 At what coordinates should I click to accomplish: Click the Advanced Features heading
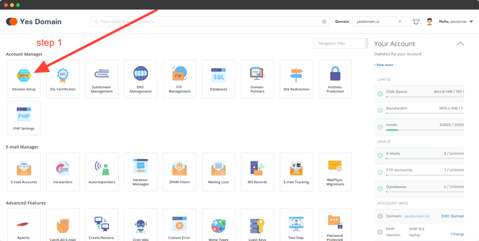(x=26, y=203)
